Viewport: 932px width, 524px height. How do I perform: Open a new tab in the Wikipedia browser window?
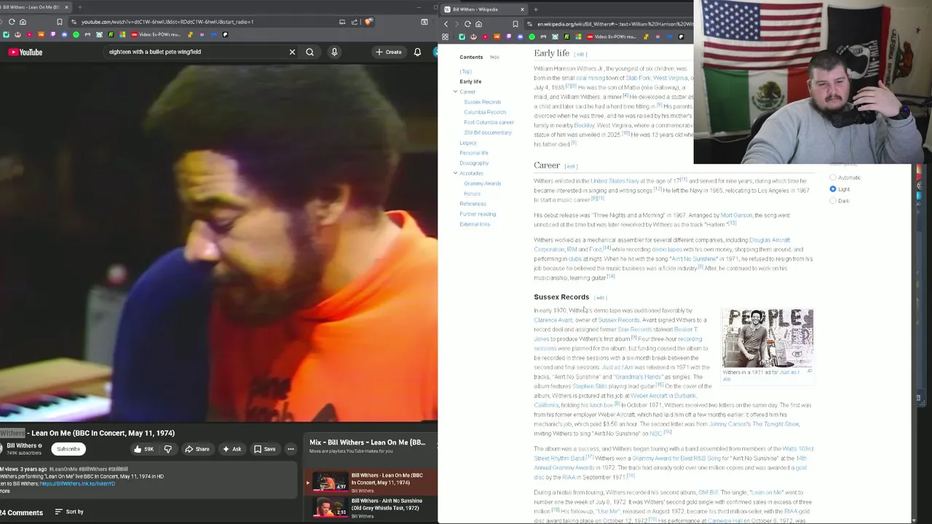(535, 9)
